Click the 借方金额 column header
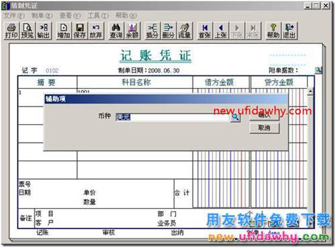336x248 pixels. 219,83
